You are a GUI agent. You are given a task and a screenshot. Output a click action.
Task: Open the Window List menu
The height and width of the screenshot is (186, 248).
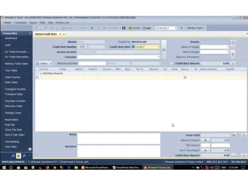point(62,23)
